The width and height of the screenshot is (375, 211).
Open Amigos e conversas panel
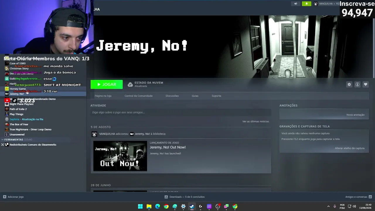pyautogui.click(x=359, y=197)
